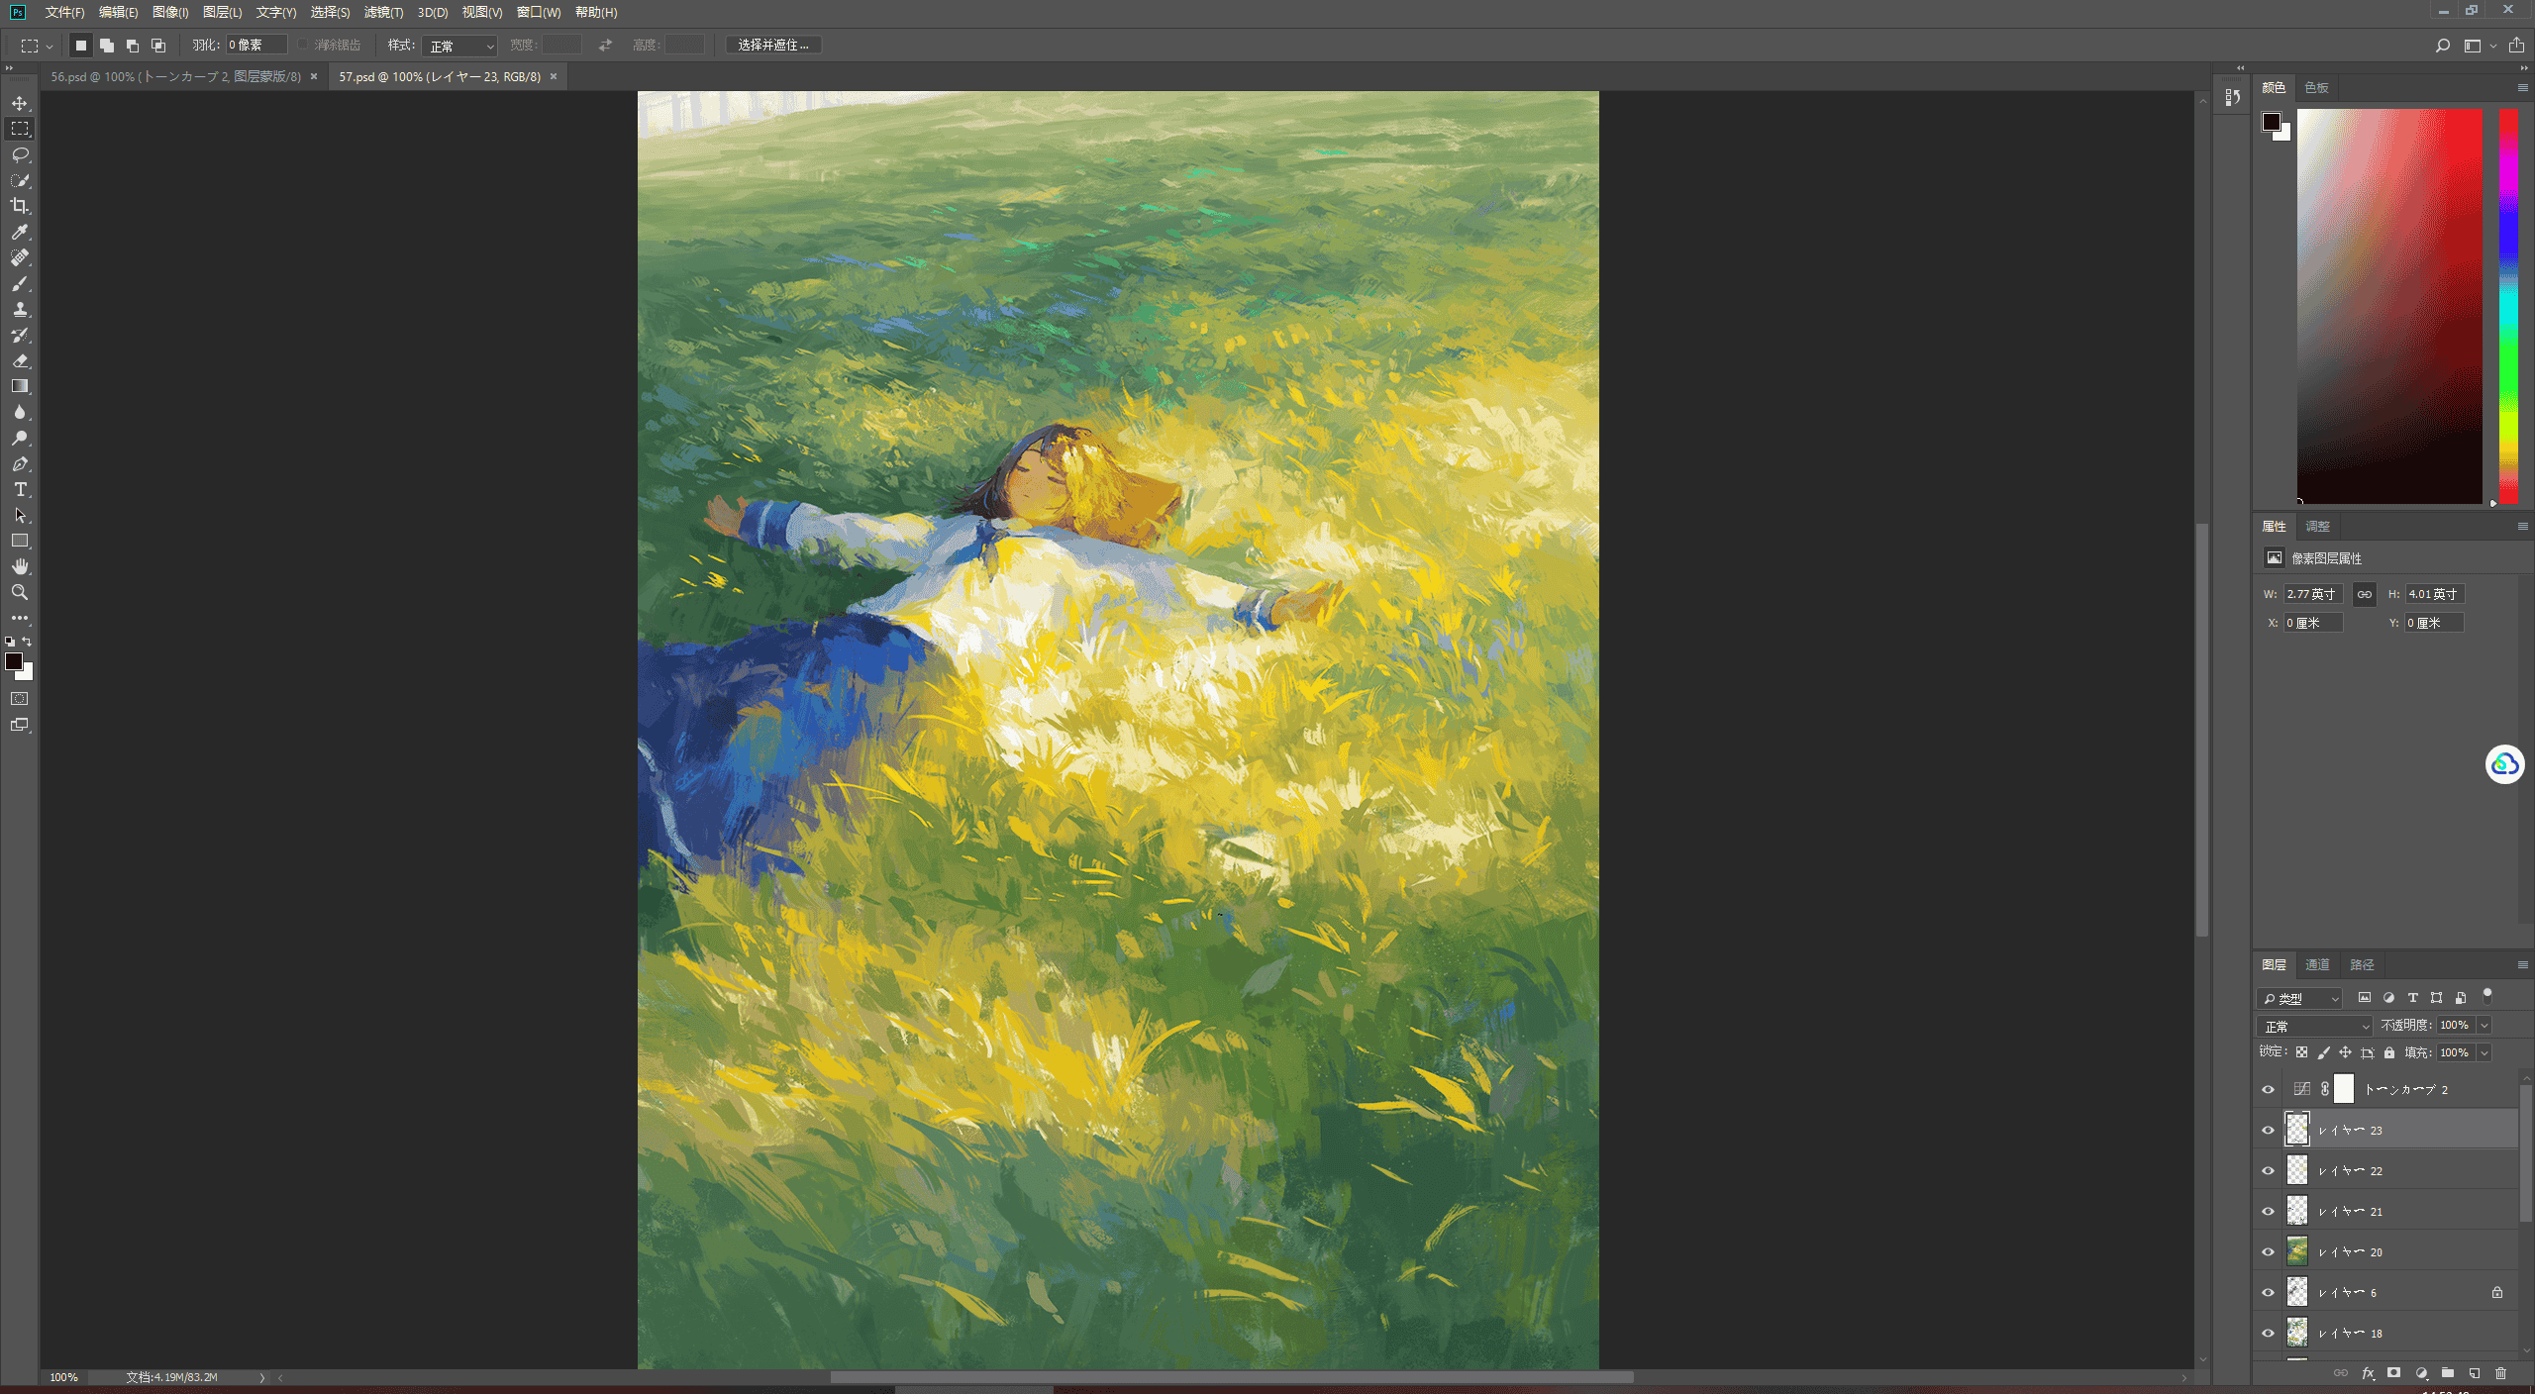The width and height of the screenshot is (2535, 1394).
Task: Open layer style fx menu
Action: (2368, 1373)
